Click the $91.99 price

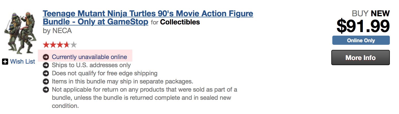(363, 26)
